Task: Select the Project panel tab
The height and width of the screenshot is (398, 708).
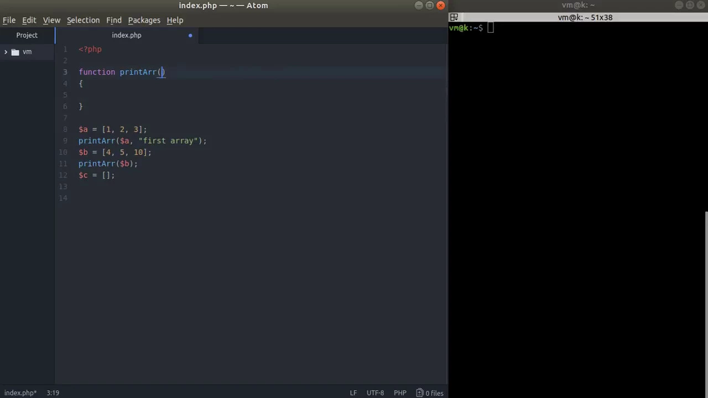Action: (27, 35)
